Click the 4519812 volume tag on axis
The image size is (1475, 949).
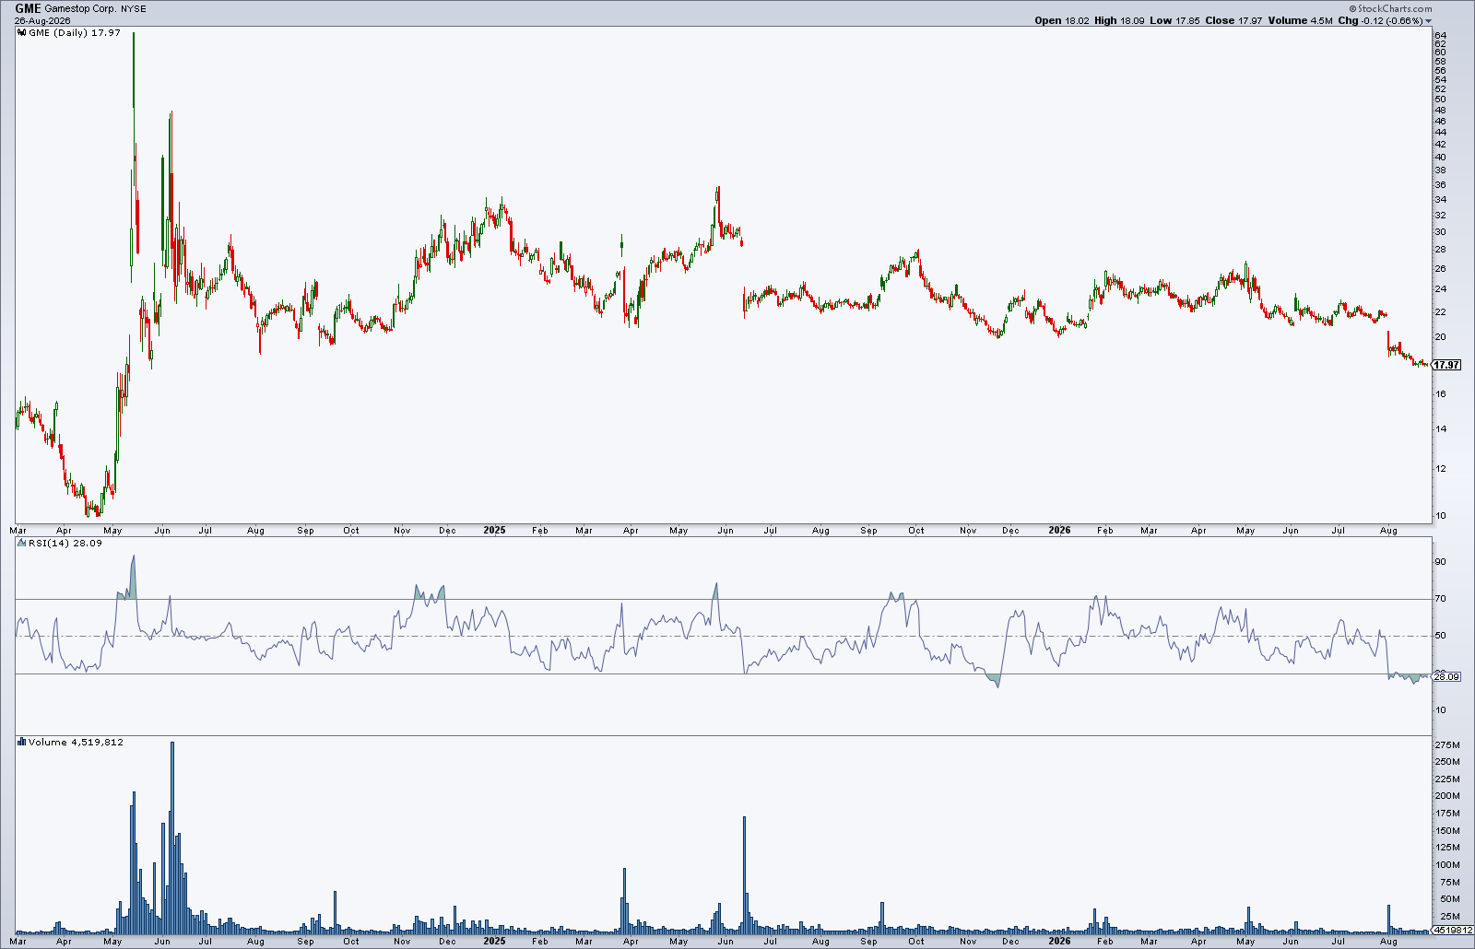coord(1453,930)
